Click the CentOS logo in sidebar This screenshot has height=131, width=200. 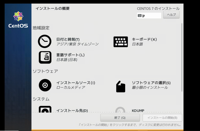tap(18, 20)
